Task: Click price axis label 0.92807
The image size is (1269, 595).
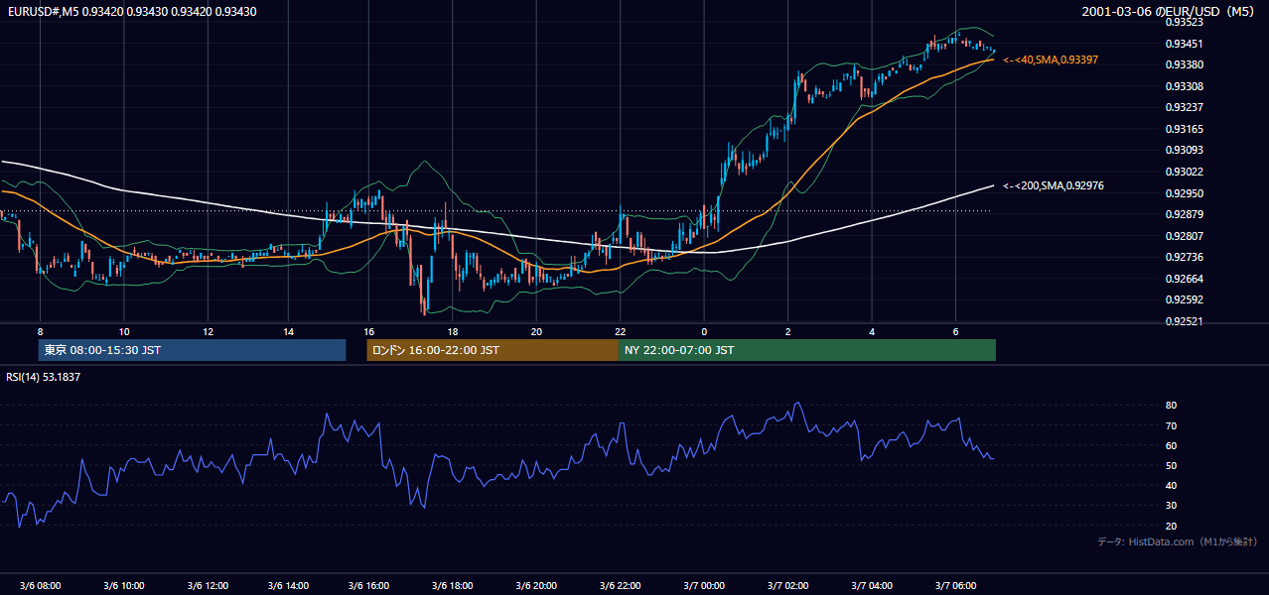Action: point(1184,236)
